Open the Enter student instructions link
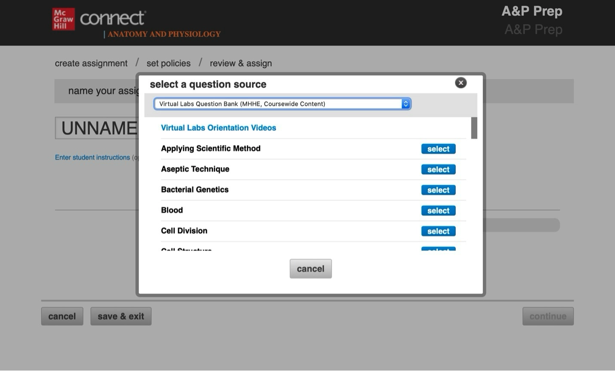615x372 pixels. 92,158
